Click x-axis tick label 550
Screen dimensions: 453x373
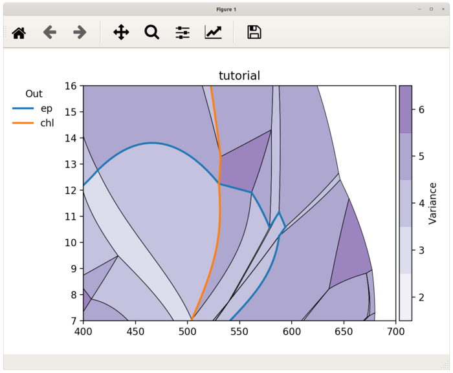click(x=239, y=331)
